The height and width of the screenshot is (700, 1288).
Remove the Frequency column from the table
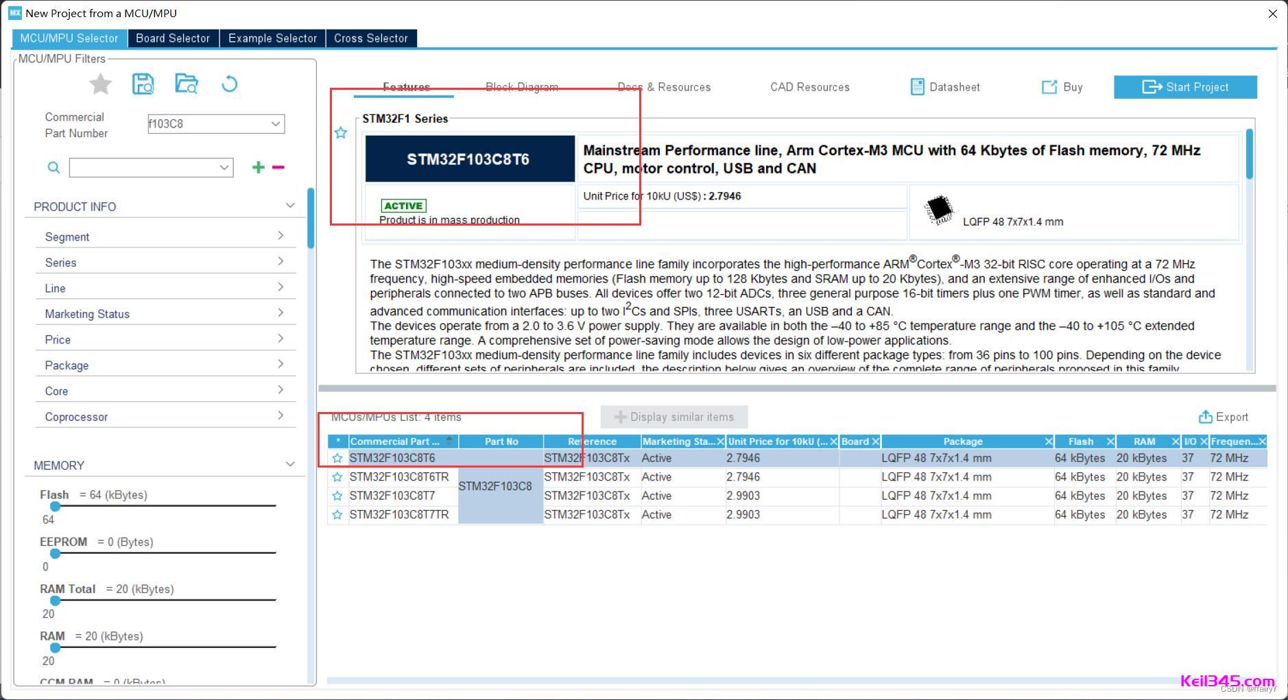tap(1262, 442)
